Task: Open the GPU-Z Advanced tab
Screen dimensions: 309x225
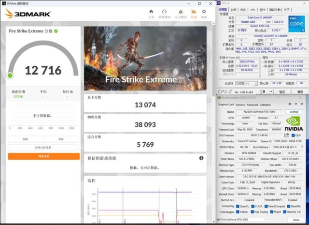Action: tap(252, 105)
